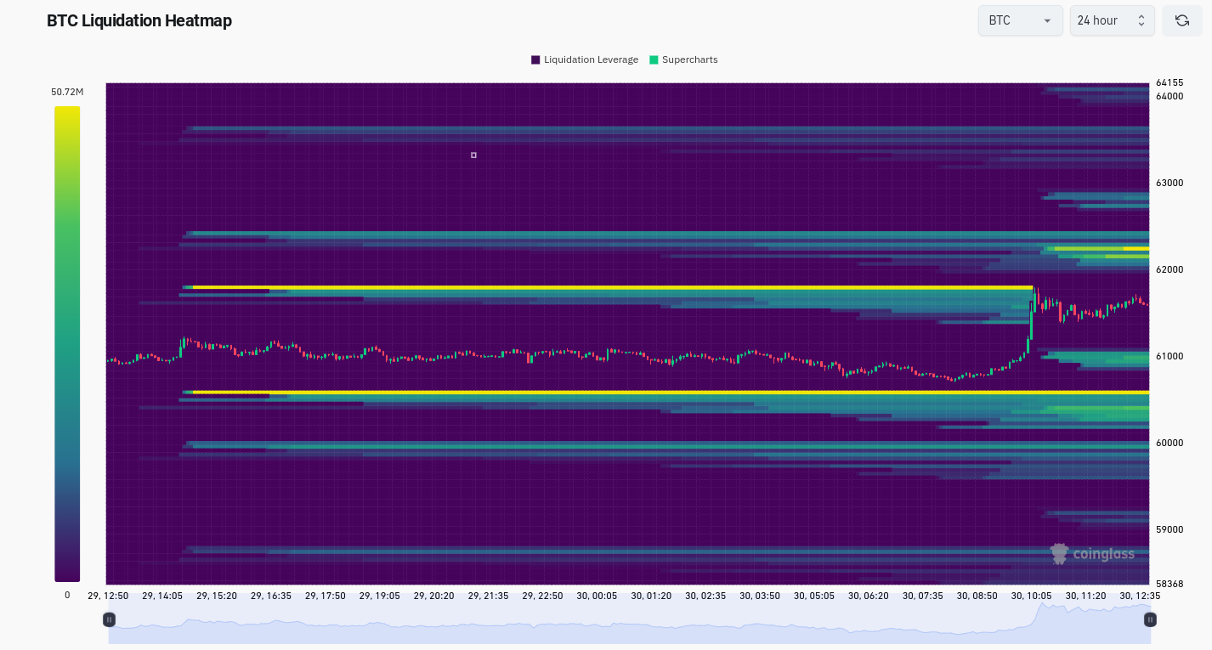
Task: Click the green Supercharts legend square
Action: 654,59
